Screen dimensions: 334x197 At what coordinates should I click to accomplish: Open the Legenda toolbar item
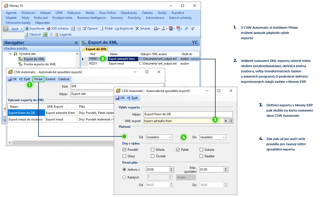(63, 34)
